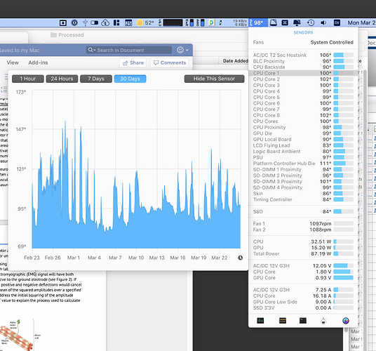Expand the search options magnifier dropdown

point(92,50)
